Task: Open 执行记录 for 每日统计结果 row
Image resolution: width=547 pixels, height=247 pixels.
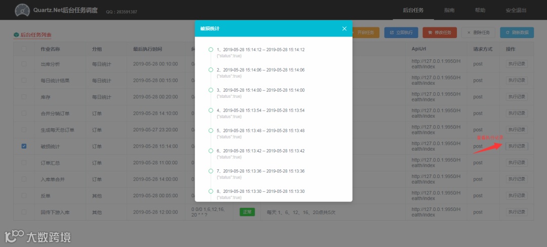Action: coord(517,80)
